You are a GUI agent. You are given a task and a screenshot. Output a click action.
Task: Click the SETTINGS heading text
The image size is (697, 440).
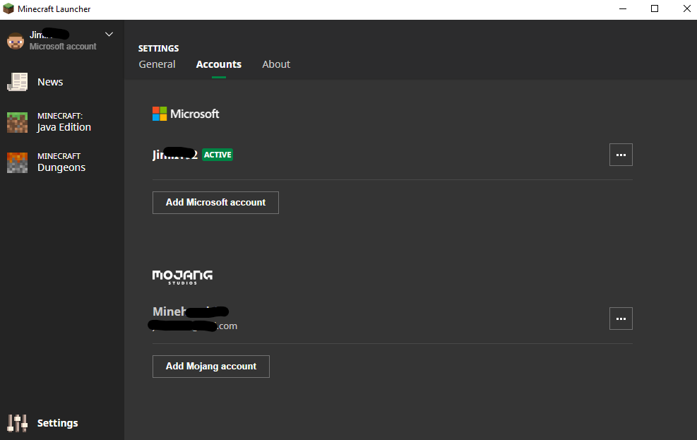tap(158, 49)
